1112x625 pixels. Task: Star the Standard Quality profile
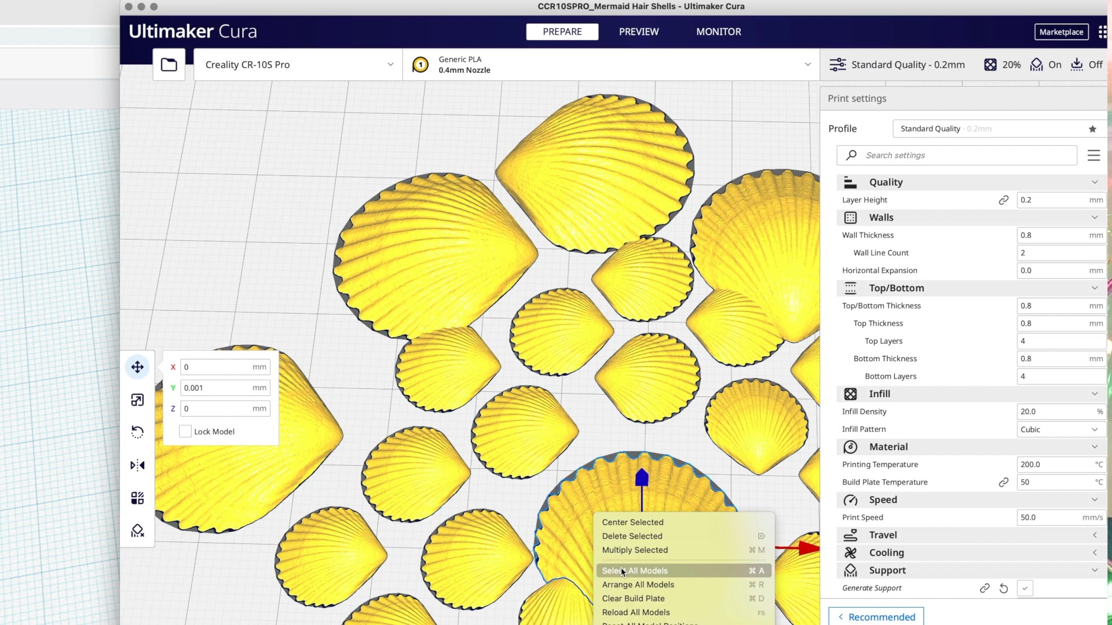[x=1092, y=128]
